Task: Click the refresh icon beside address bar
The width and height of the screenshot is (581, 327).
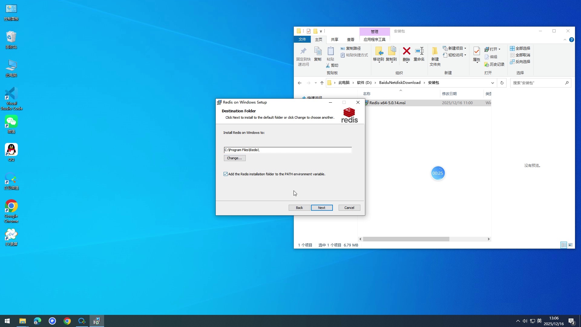Action: (502, 83)
